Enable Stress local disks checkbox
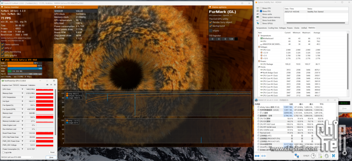The width and height of the screenshot is (352, 161). click(x=261, y=20)
